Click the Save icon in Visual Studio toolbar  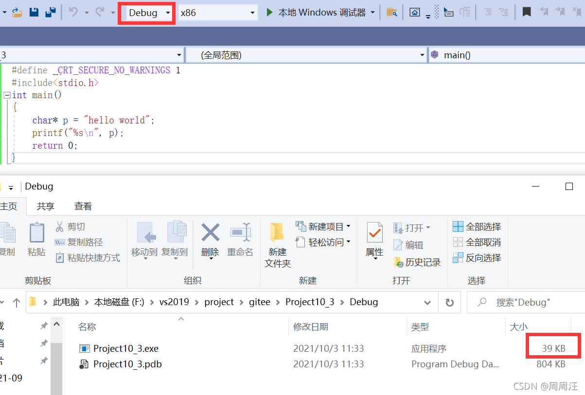(x=34, y=13)
